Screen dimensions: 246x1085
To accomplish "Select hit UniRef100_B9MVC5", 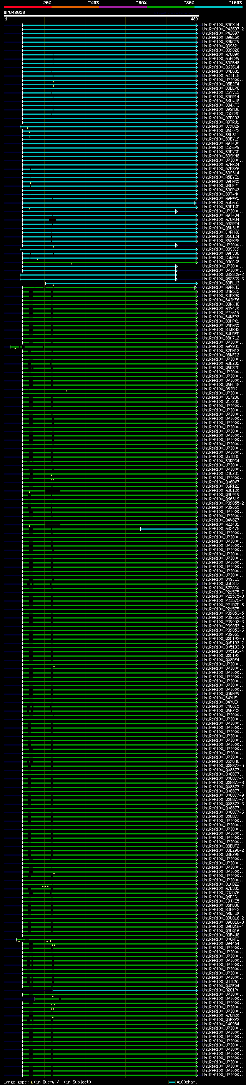I will (x=221, y=152).
